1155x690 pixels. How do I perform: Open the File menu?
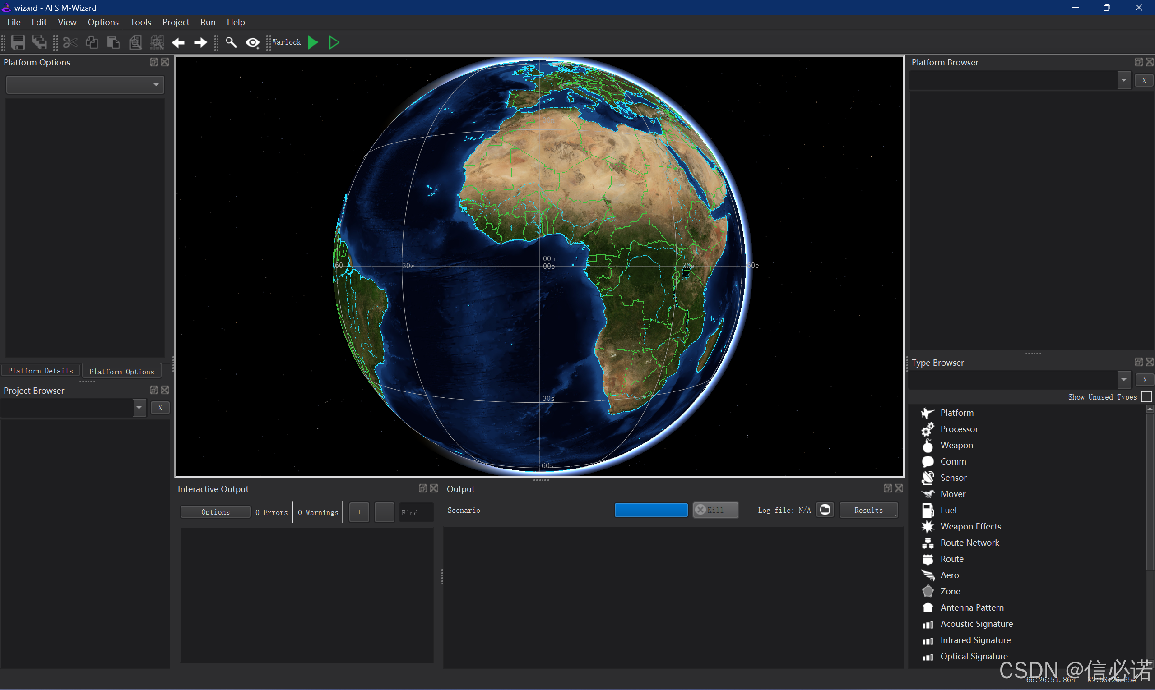14,22
